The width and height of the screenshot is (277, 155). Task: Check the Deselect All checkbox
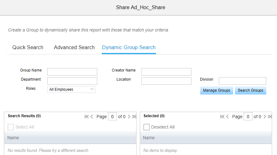[147, 127]
